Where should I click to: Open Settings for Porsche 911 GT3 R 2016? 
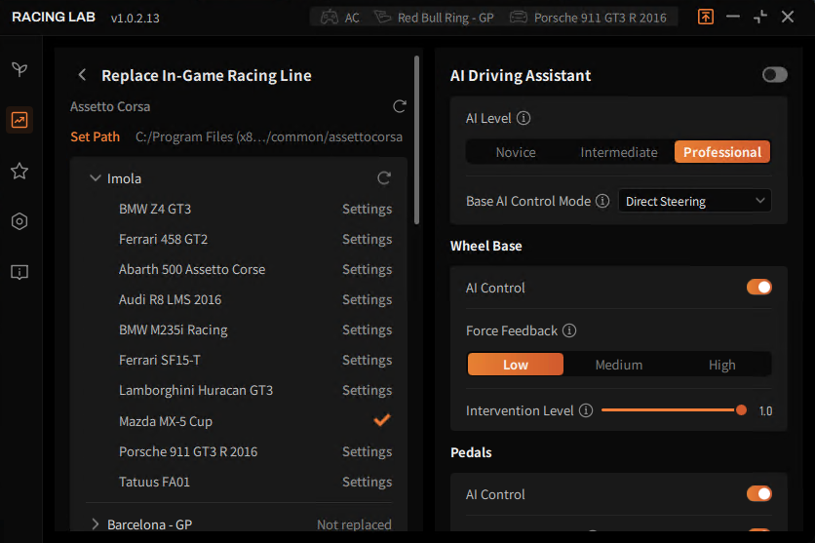tap(367, 451)
